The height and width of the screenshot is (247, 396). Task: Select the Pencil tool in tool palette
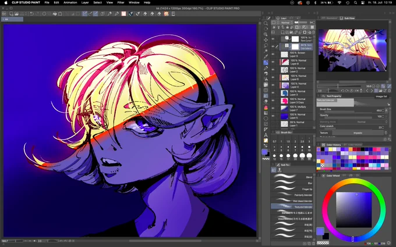pos(266,68)
